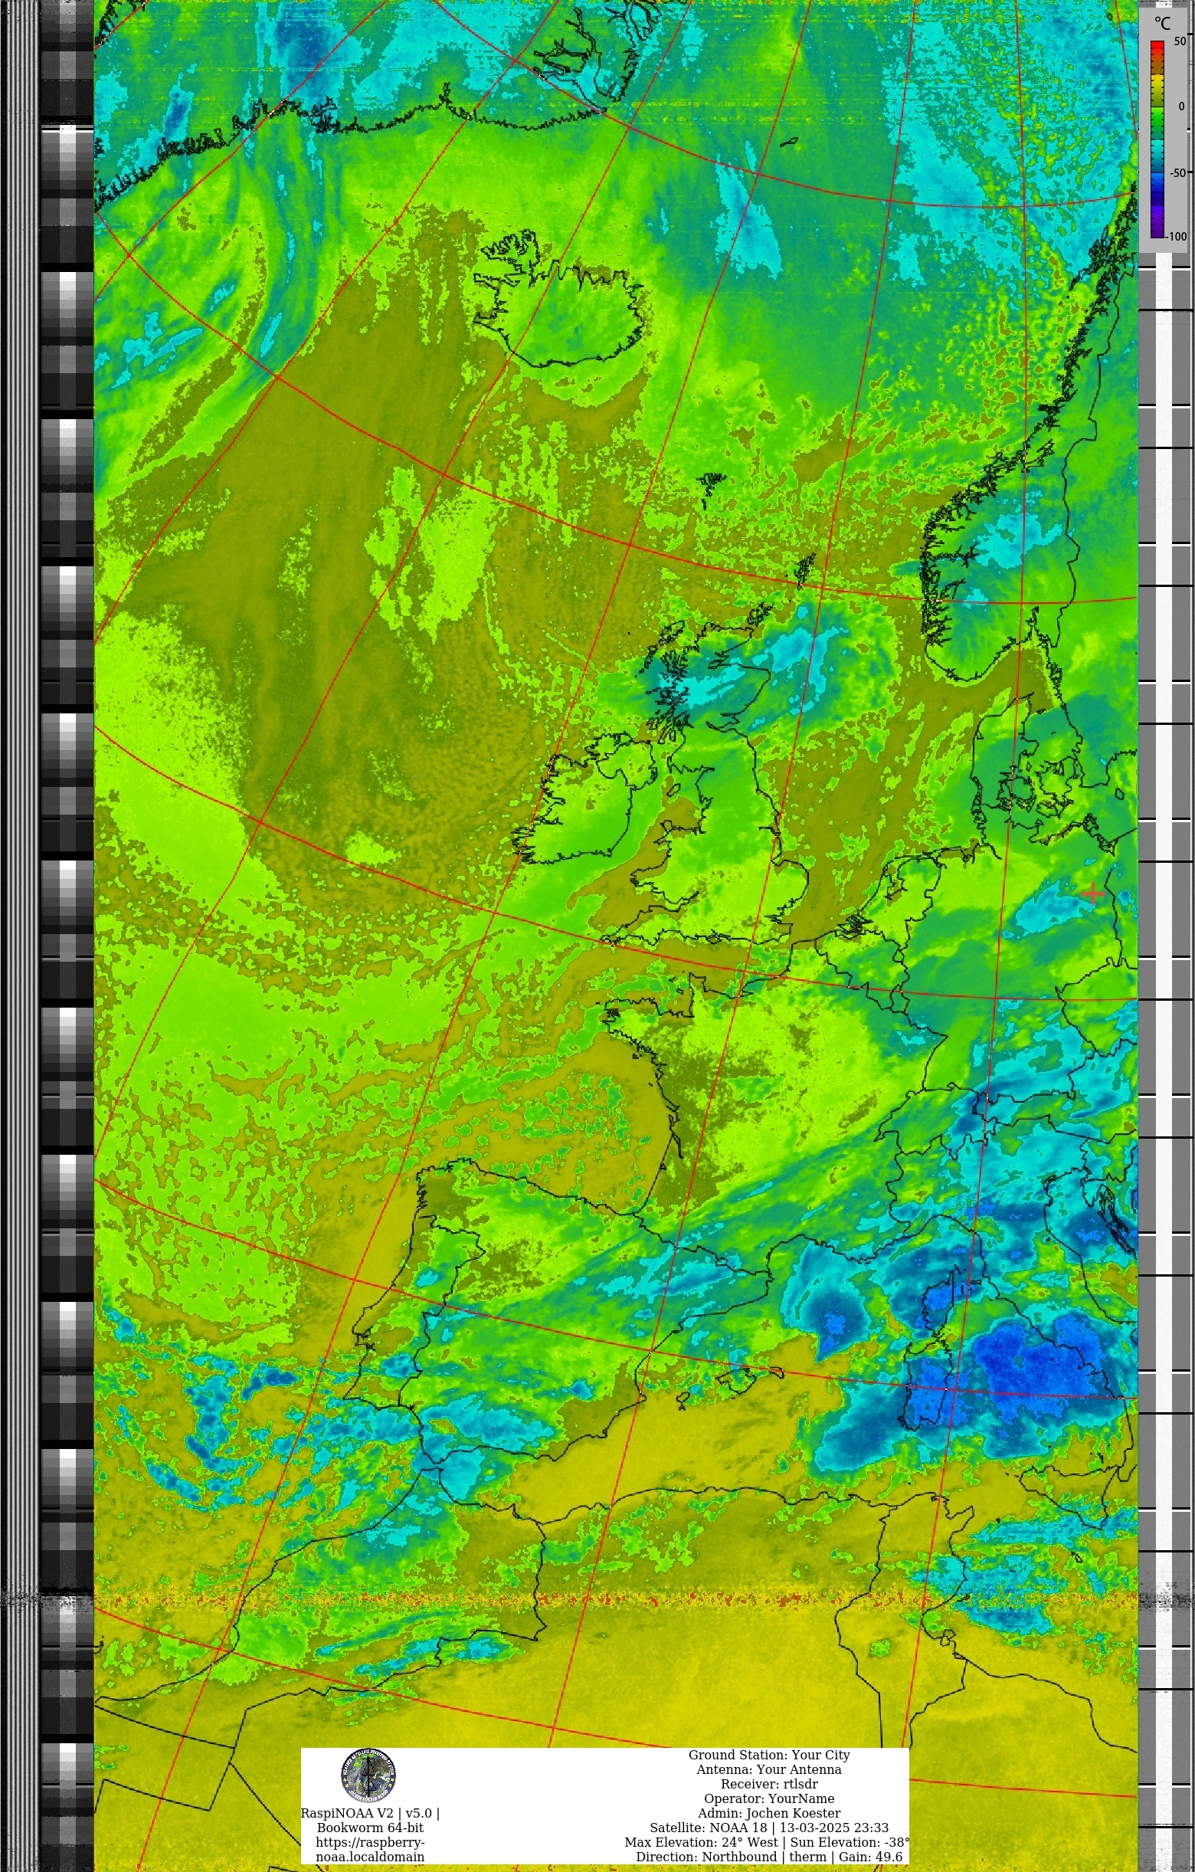
Task: Click the 'Max Elevation: 24° West' line
Action: click(x=766, y=1842)
